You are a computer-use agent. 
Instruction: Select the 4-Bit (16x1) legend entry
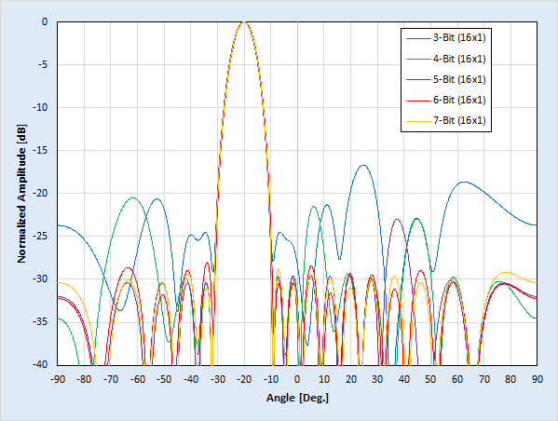(446, 59)
